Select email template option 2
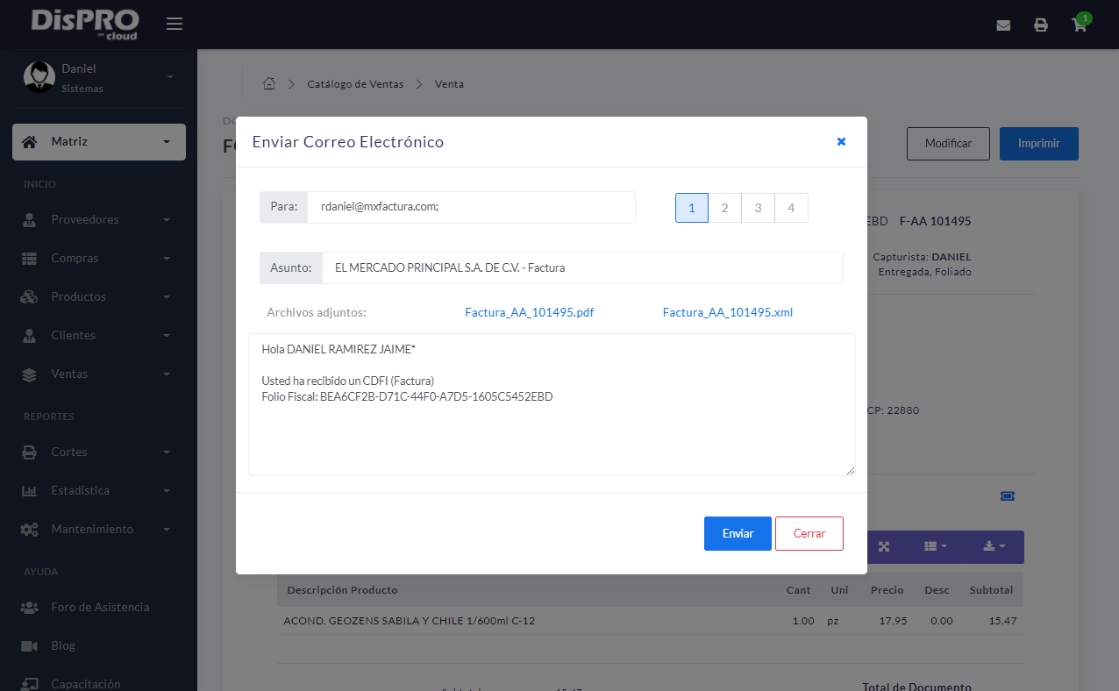This screenshot has height=691, width=1119. click(x=724, y=208)
